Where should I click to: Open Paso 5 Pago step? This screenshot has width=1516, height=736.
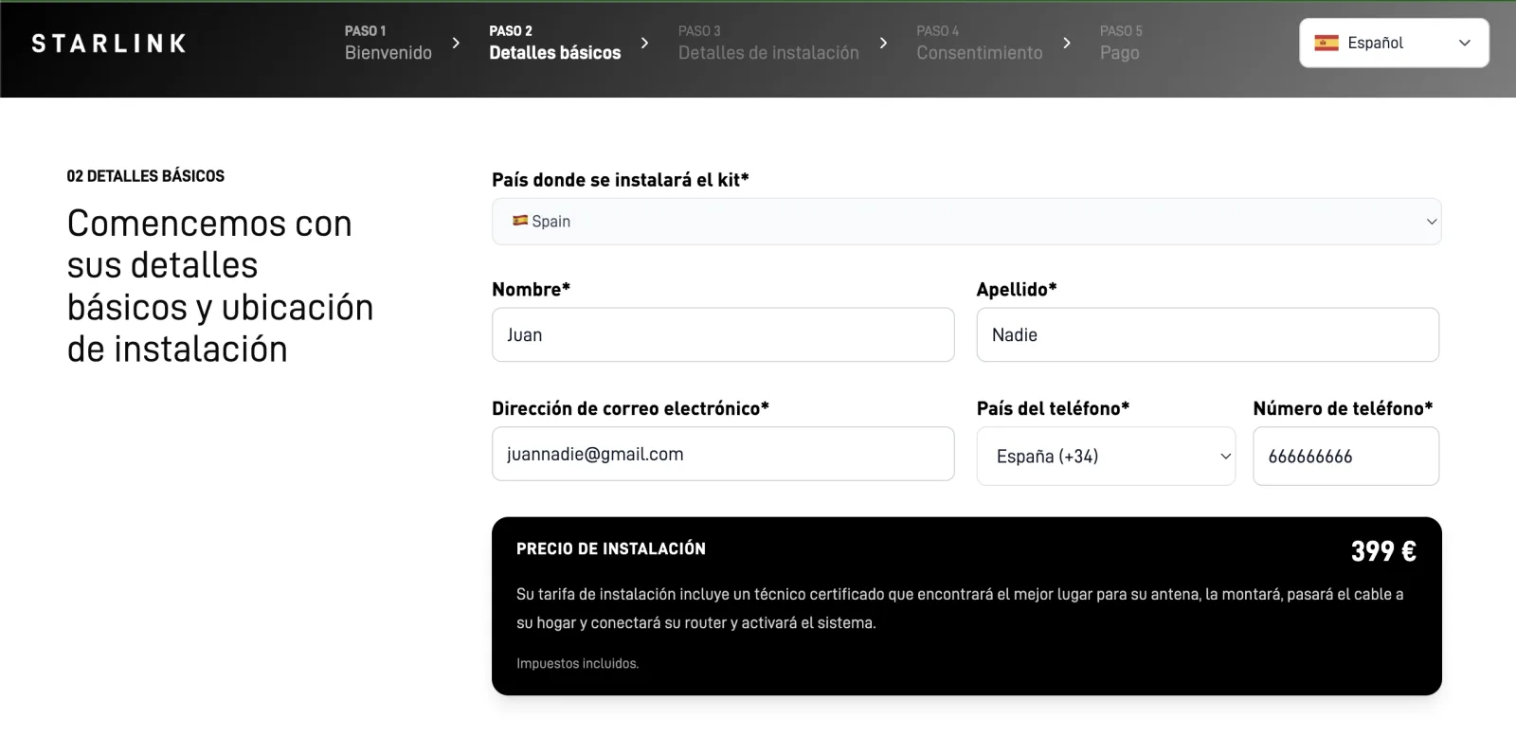1121,43
